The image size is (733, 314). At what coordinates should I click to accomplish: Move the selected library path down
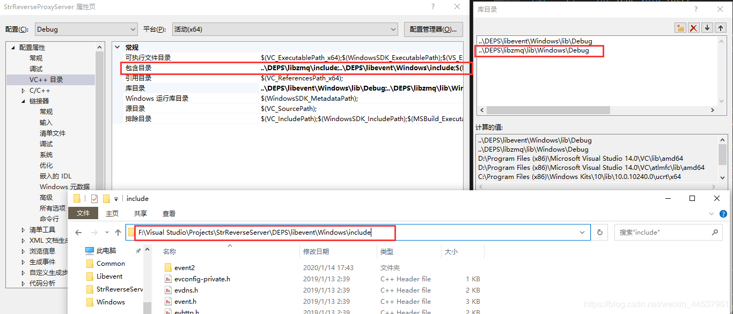click(707, 28)
